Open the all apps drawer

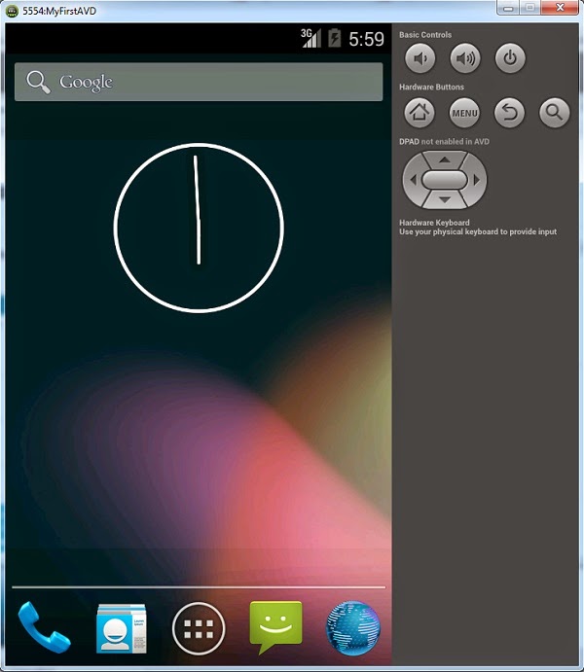(x=199, y=628)
